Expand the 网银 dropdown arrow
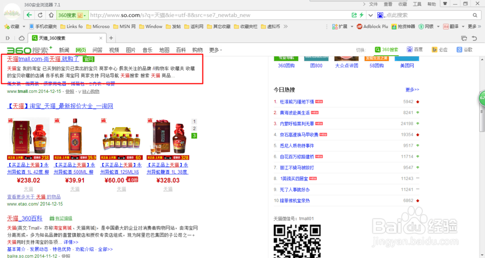This screenshot has width=485, height=258. pos(438,27)
